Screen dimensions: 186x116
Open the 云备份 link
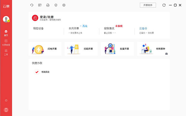[x=143, y=28]
